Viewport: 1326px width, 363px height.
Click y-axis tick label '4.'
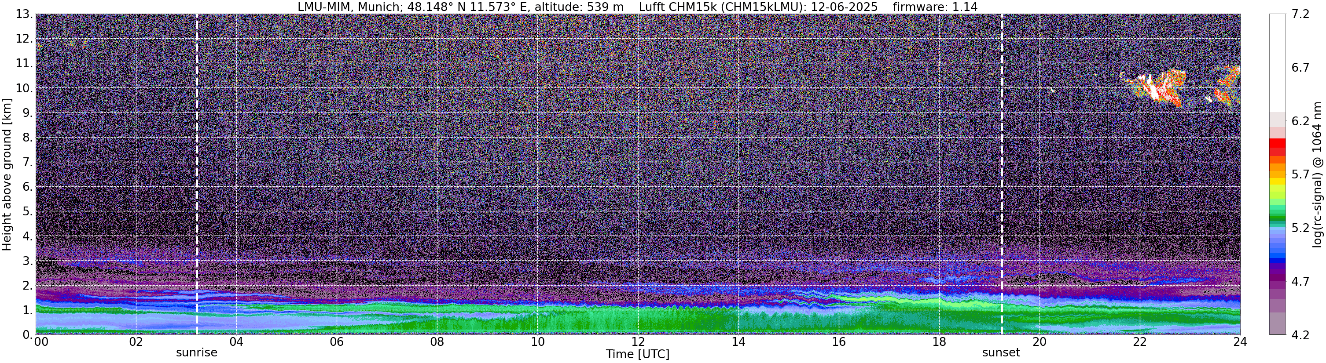[x=28, y=236]
